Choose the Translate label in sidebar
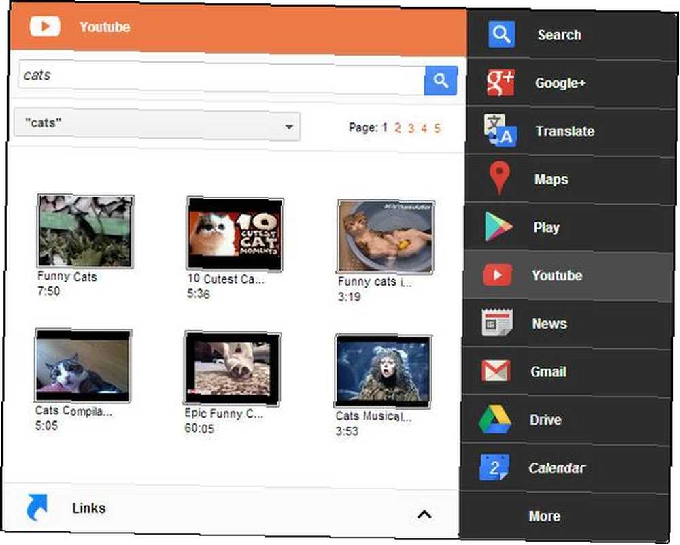 click(x=565, y=131)
